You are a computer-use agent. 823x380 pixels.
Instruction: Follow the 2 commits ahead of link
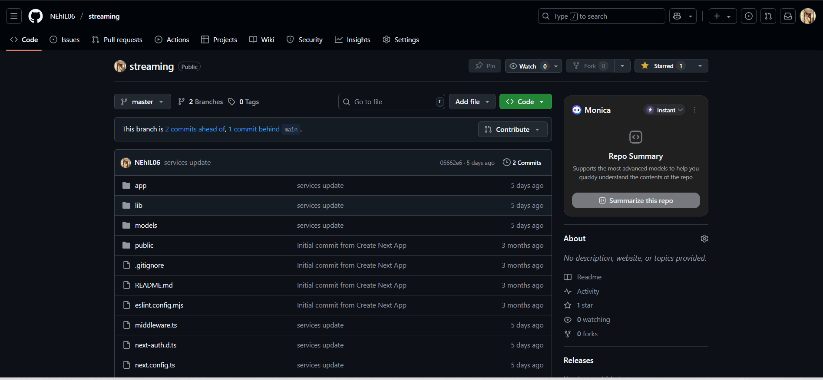[x=195, y=129]
